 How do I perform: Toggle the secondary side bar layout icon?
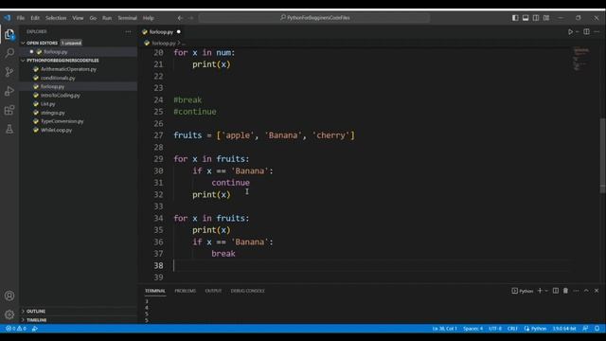[536, 18]
